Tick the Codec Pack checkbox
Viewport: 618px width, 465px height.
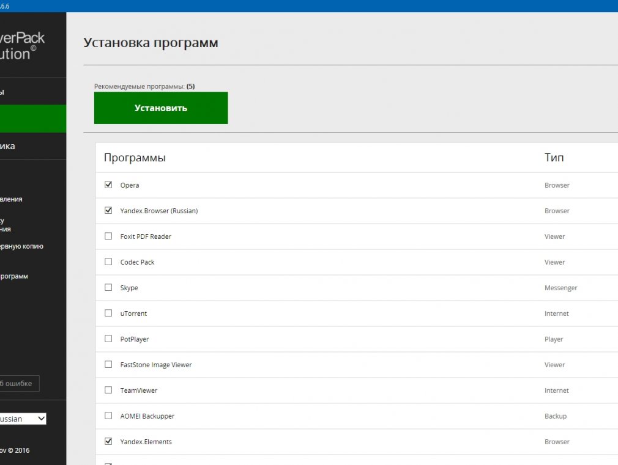click(108, 262)
